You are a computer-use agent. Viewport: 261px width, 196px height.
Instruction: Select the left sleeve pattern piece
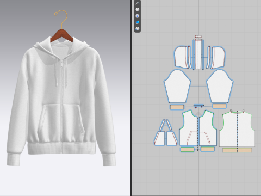[177, 87]
